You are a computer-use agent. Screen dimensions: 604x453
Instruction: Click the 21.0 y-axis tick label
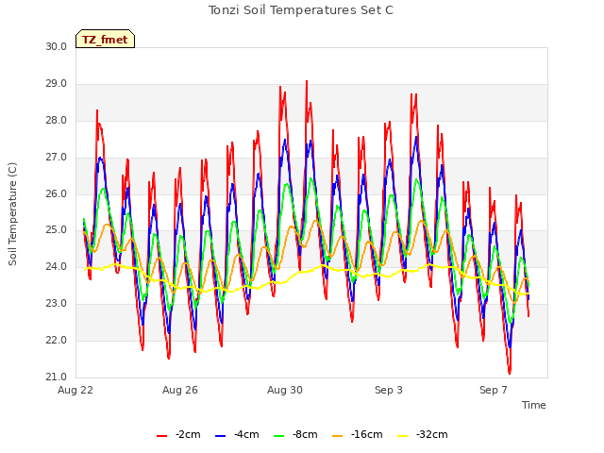[x=57, y=377]
